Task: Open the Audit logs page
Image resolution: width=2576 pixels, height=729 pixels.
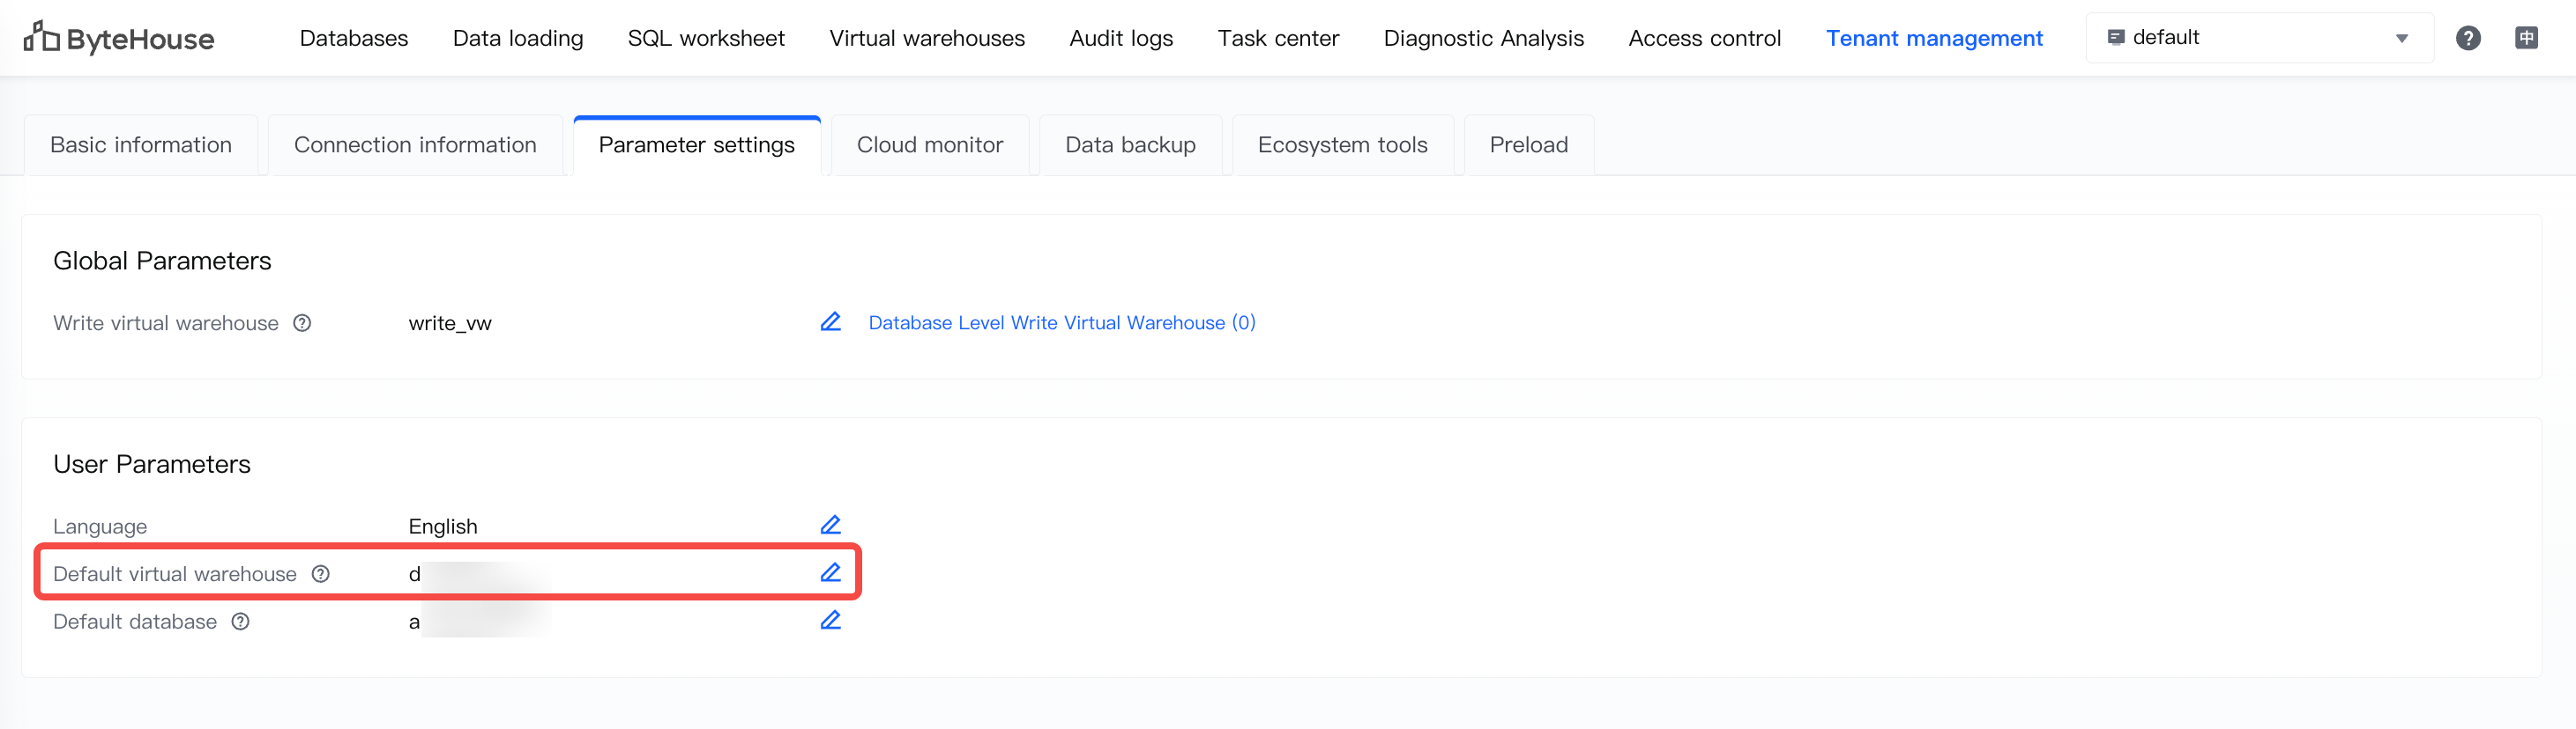Action: click(1121, 38)
